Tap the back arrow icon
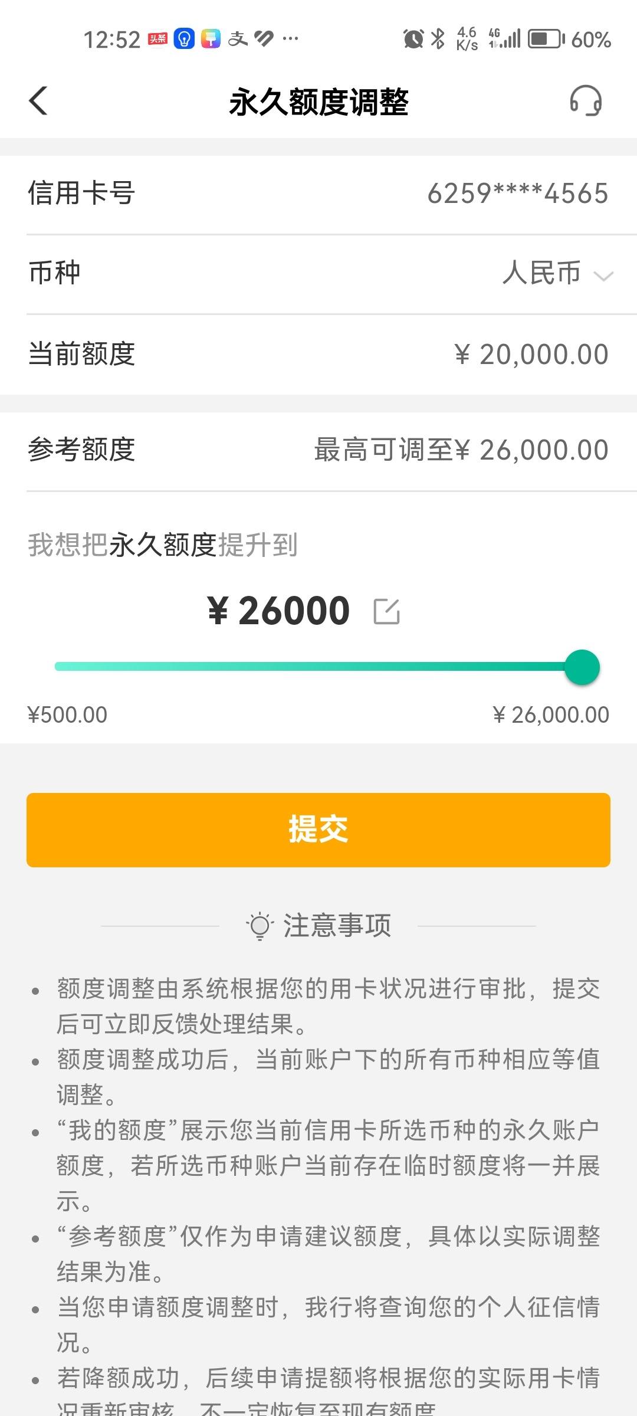Viewport: 637px width, 1416px height. 38,101
